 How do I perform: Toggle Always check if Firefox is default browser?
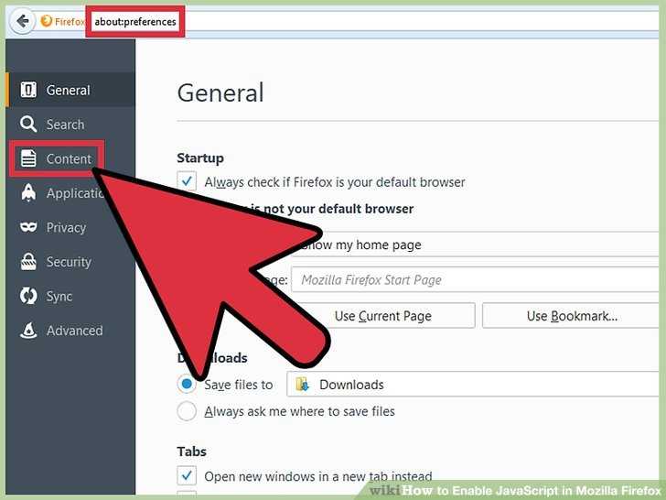tap(187, 181)
